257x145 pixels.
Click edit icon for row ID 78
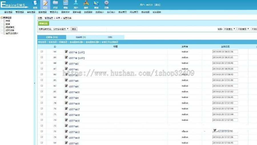pos(66,103)
